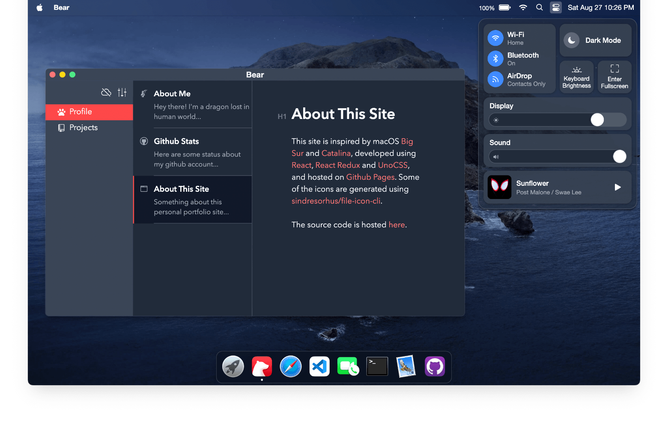Adjust the Sound volume slider
Screen dimensions: 668x422
coord(558,157)
